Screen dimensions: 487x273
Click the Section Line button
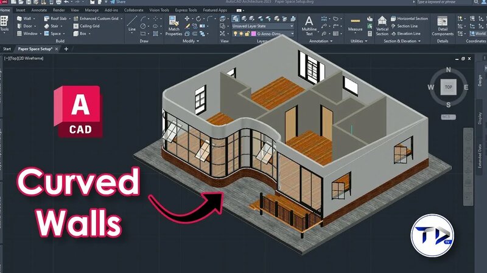[x=404, y=26]
